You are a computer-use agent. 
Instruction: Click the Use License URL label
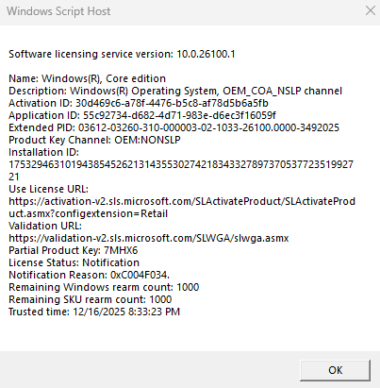point(48,189)
